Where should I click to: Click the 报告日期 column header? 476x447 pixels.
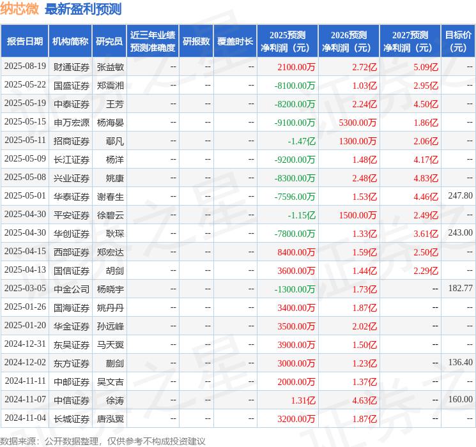(x=24, y=42)
